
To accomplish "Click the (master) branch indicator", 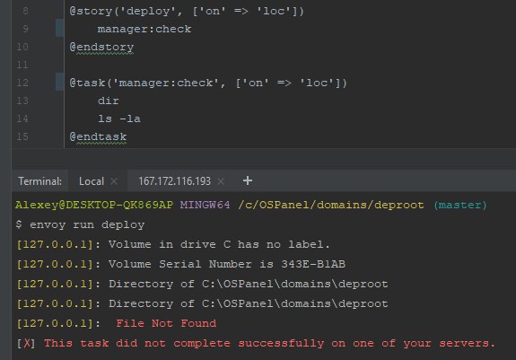I will 460,205.
